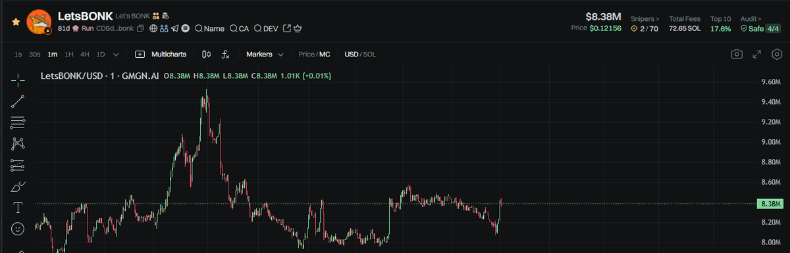Screen dimensions: 790x253
Task: Open the fx indicators menu
Action: coord(225,54)
